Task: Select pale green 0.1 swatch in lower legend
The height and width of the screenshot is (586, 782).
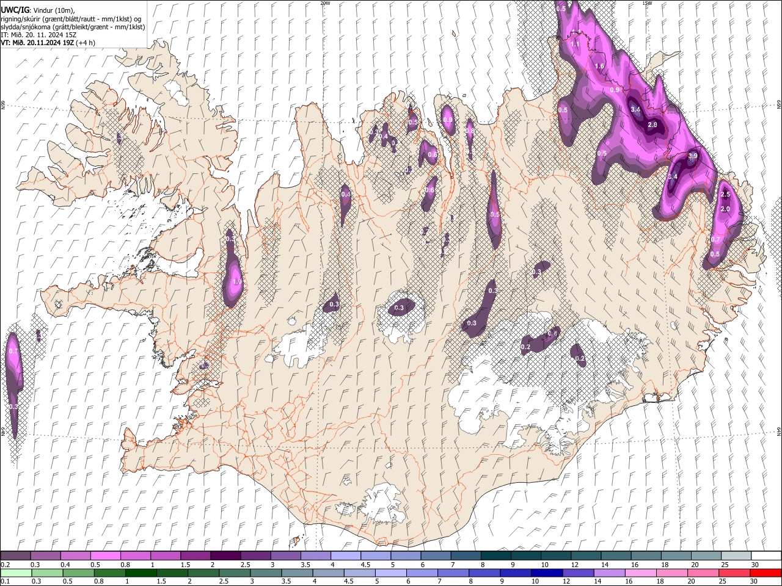Action: [16, 573]
